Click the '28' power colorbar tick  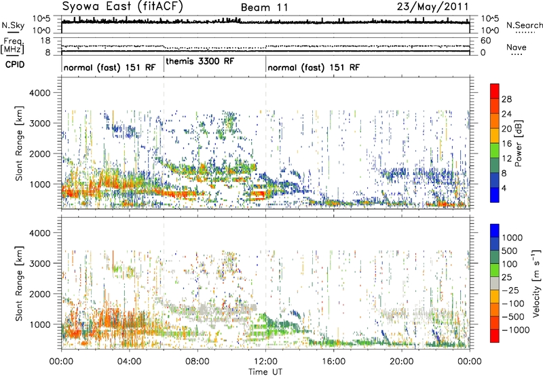point(506,99)
